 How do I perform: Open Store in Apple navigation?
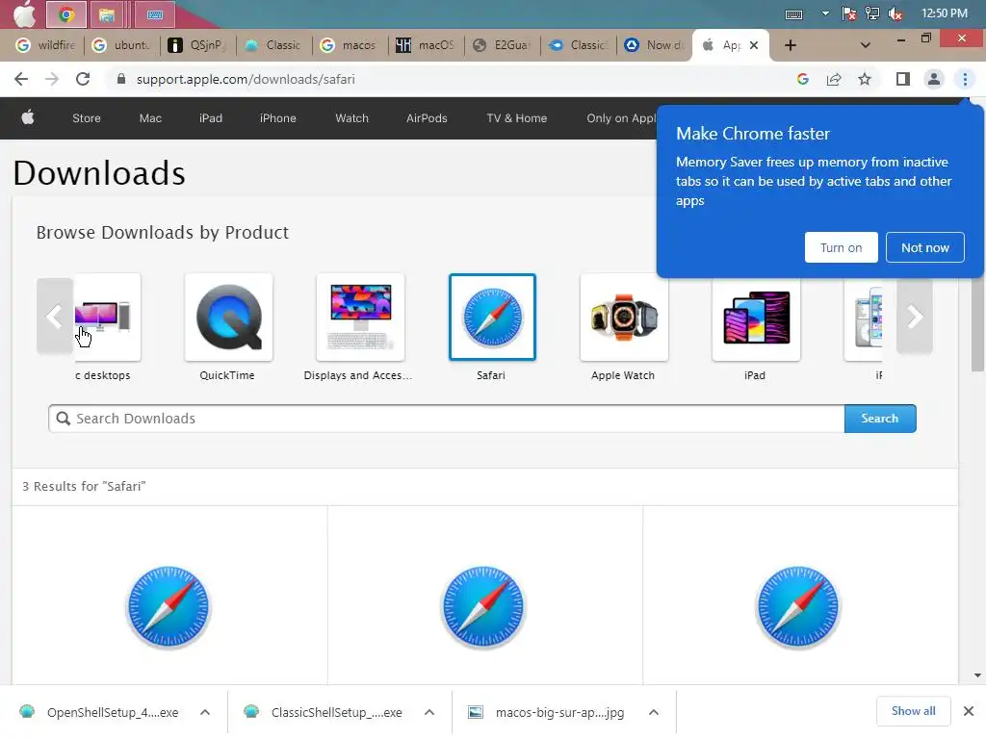tap(87, 118)
